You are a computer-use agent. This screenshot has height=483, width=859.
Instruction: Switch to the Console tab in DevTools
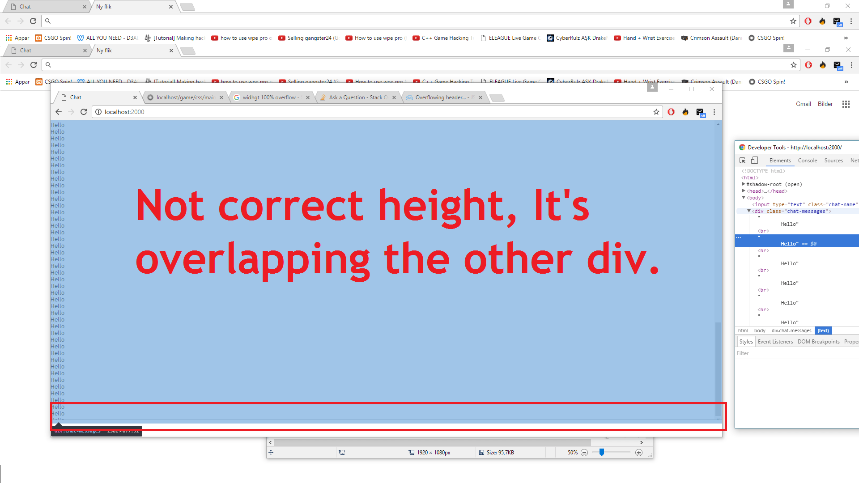click(x=807, y=161)
